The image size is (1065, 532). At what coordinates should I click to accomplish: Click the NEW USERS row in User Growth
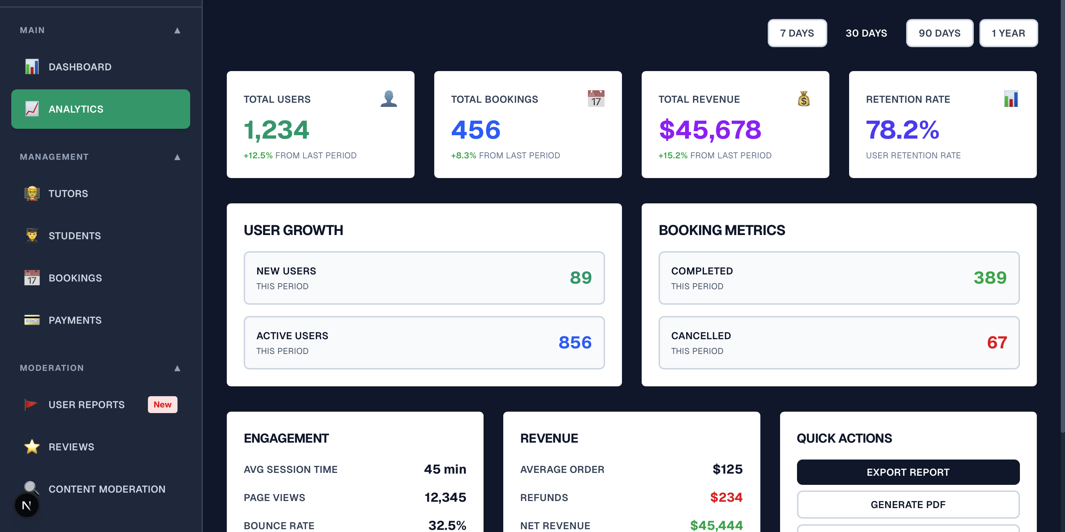click(424, 278)
